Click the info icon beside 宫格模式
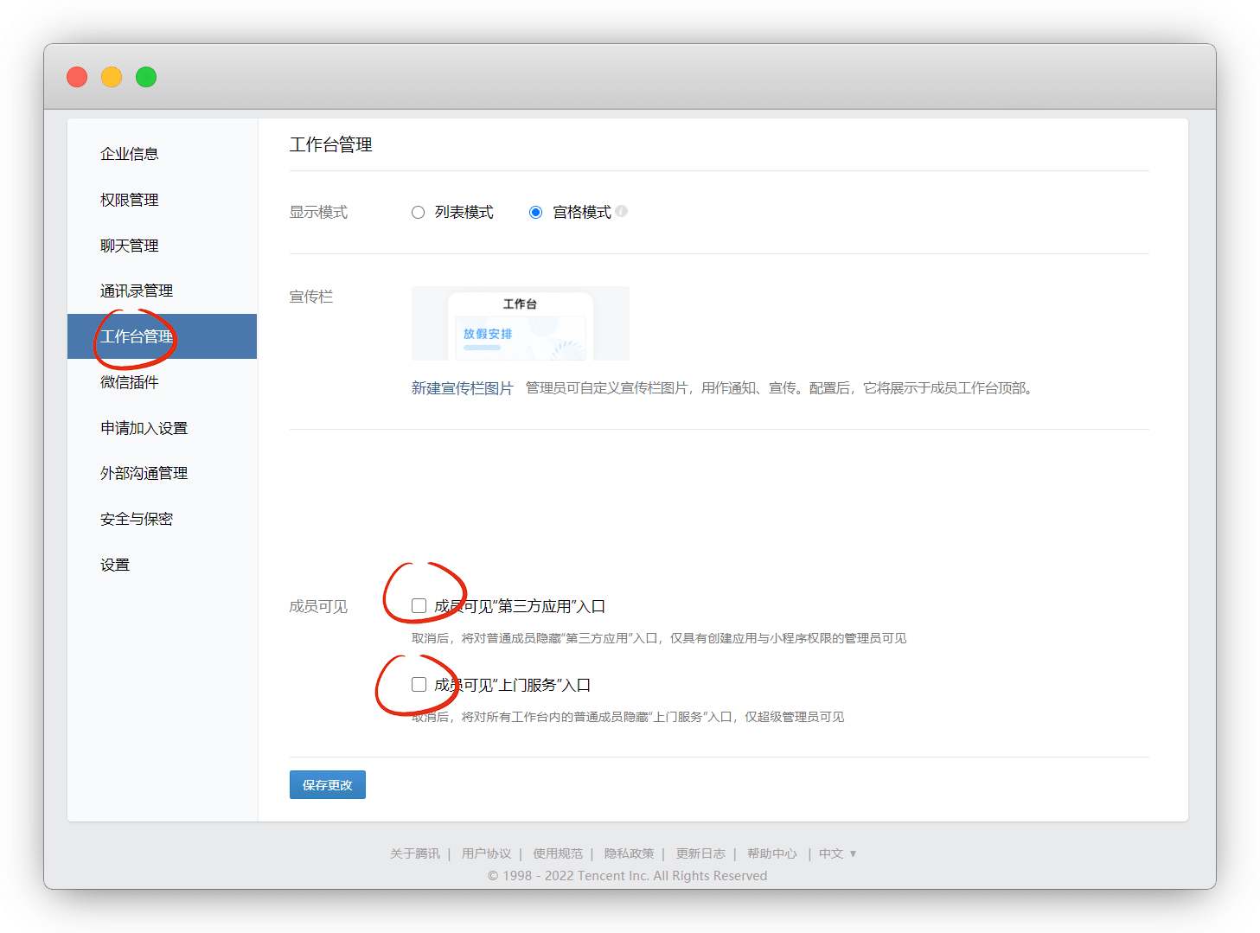This screenshot has height=933, width=1260. click(x=622, y=211)
